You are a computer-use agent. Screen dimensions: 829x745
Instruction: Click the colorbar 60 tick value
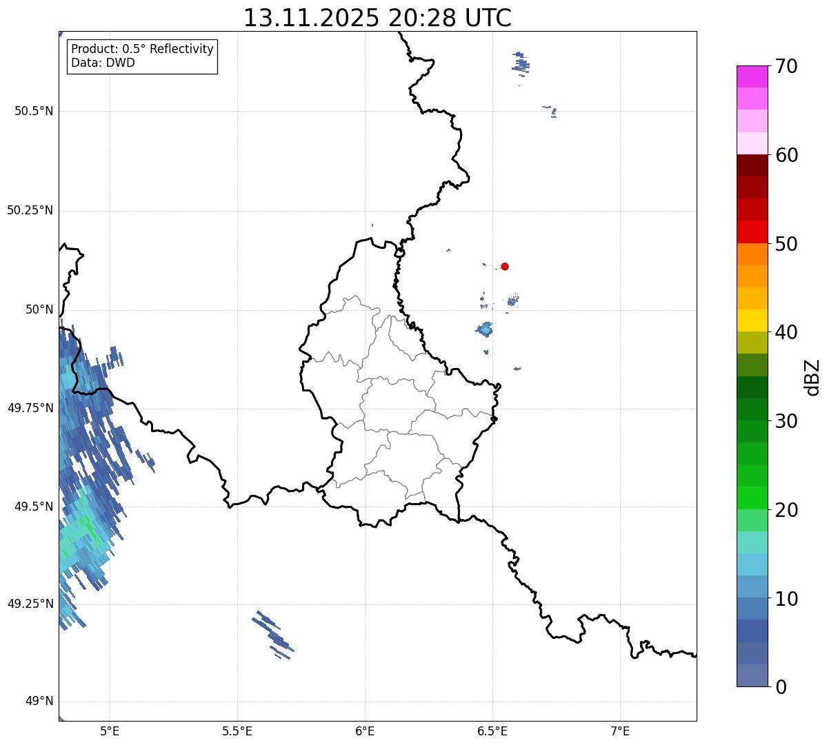coord(786,155)
